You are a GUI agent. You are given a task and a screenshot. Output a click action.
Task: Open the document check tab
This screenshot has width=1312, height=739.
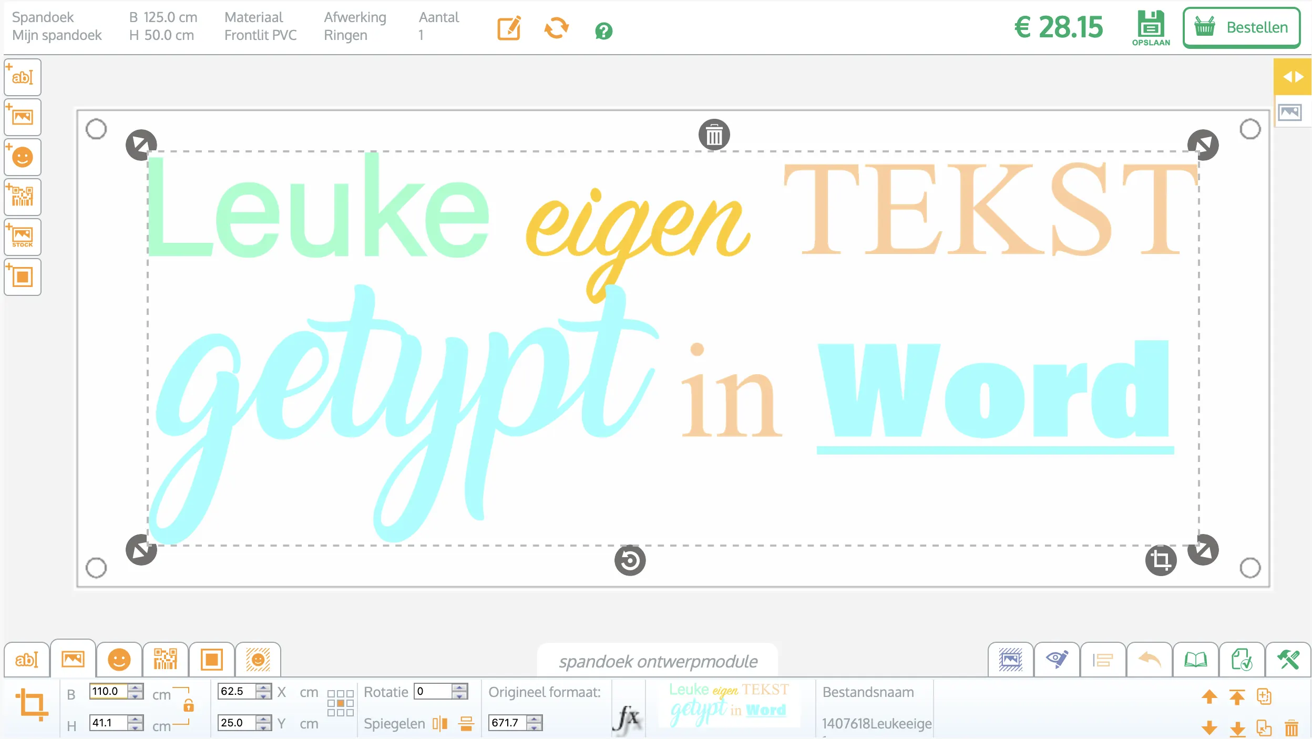pos(1242,660)
